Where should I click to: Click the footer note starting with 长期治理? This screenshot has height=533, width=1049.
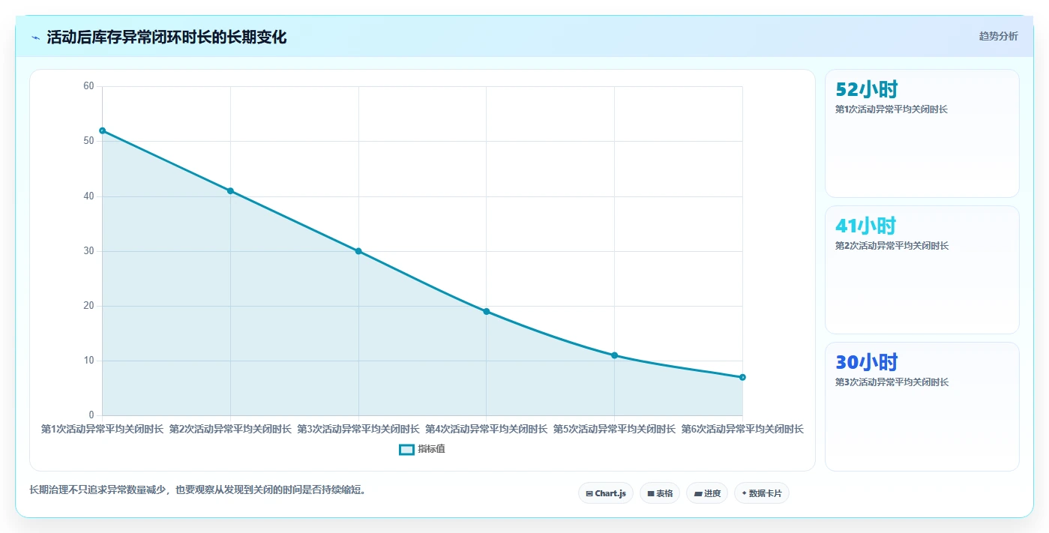pos(198,490)
